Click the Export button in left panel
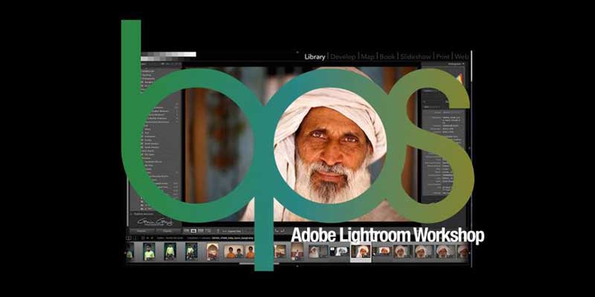 (167, 230)
